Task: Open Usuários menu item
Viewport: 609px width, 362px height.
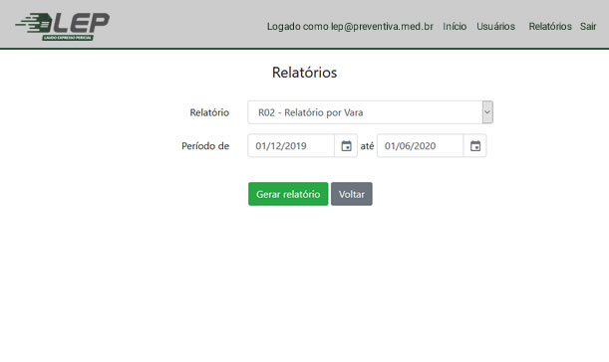Action: 495,27
